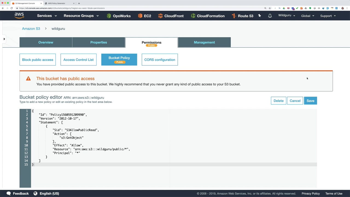Switch to the Management tab
Image resolution: width=350 pixels, height=197 pixels.
[204, 42]
